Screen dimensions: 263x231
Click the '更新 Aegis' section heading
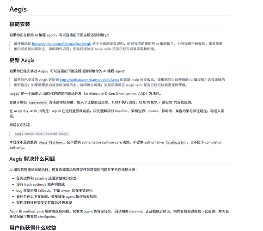(x=22, y=60)
